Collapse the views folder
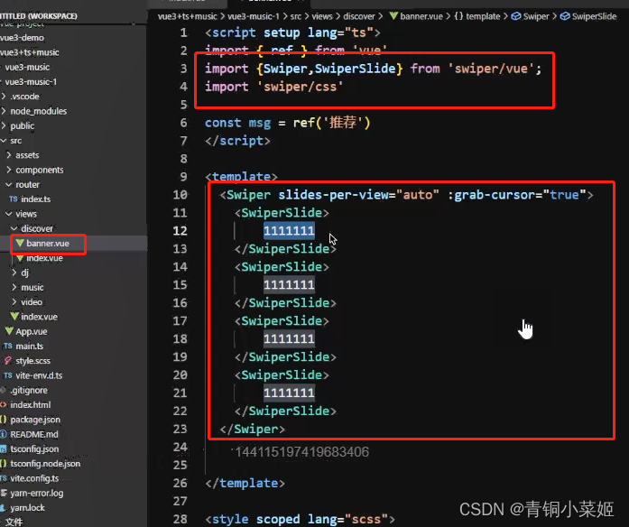The width and height of the screenshot is (629, 527). pyautogui.click(x=26, y=214)
